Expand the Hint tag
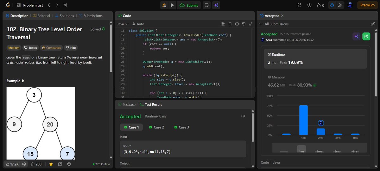Viewport: 380px width, 171px height. click(x=71, y=48)
